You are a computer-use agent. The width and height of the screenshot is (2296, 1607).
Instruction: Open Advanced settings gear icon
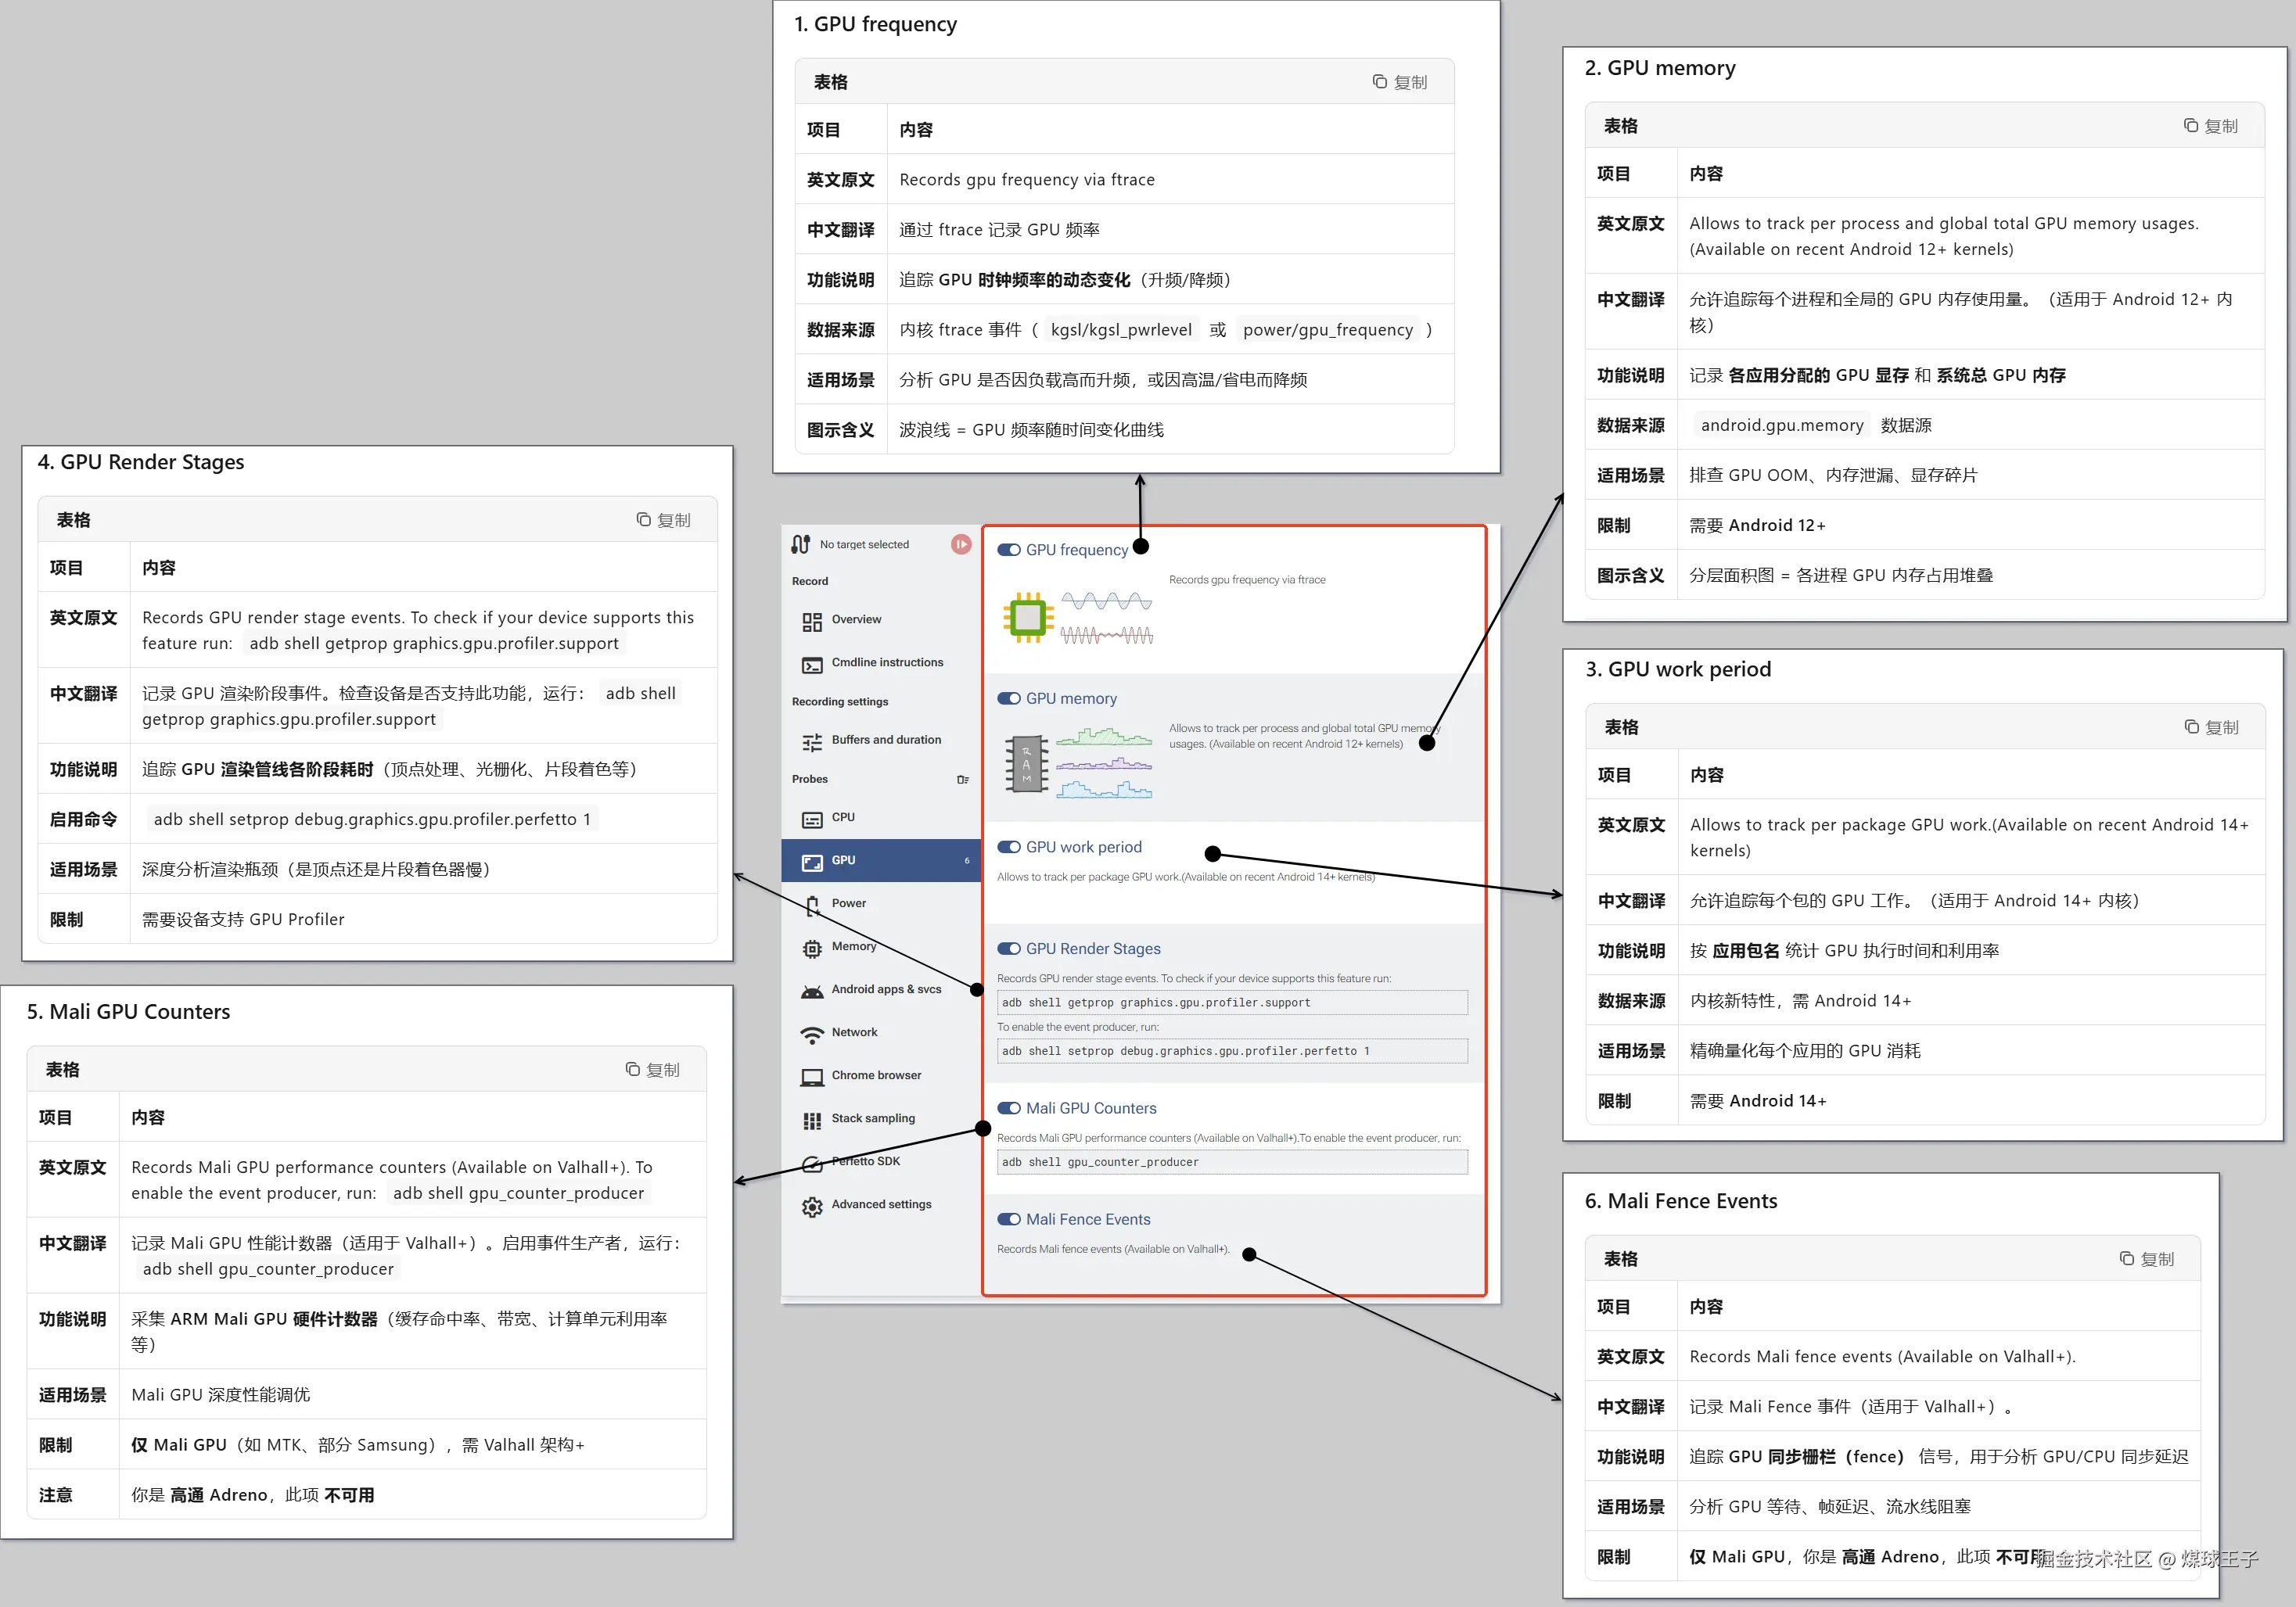tap(811, 1207)
